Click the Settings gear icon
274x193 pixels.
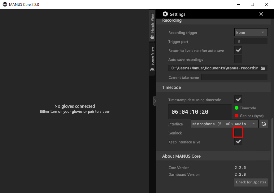point(165,14)
